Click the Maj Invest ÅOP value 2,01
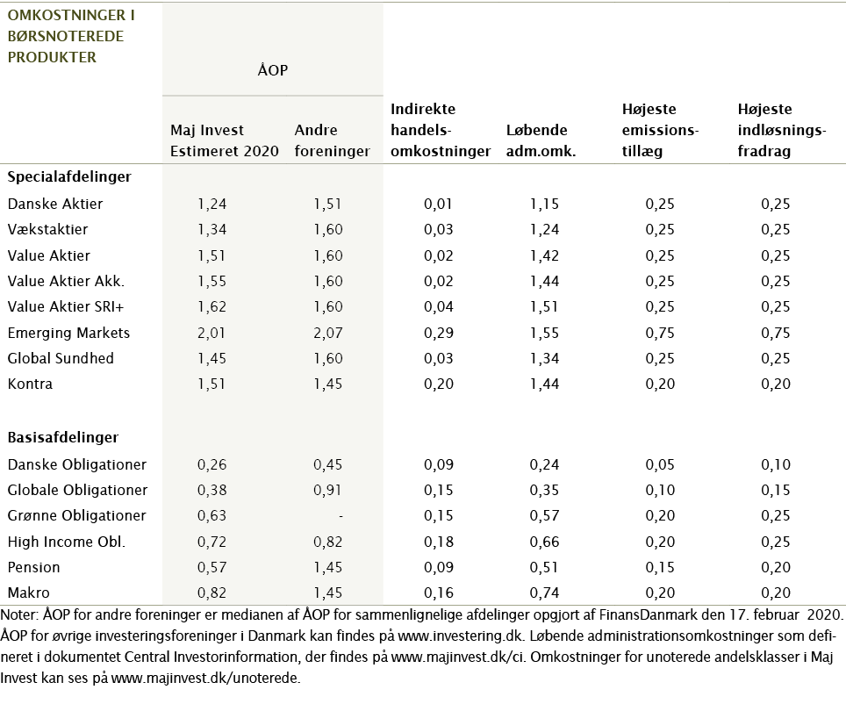This screenshot has width=846, height=704. (x=211, y=333)
